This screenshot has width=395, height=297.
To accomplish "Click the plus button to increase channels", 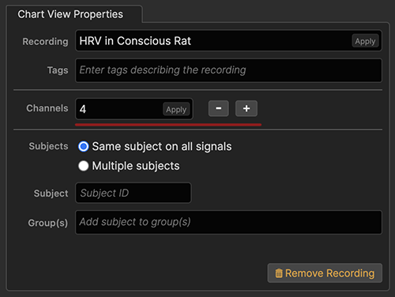I will pos(246,108).
